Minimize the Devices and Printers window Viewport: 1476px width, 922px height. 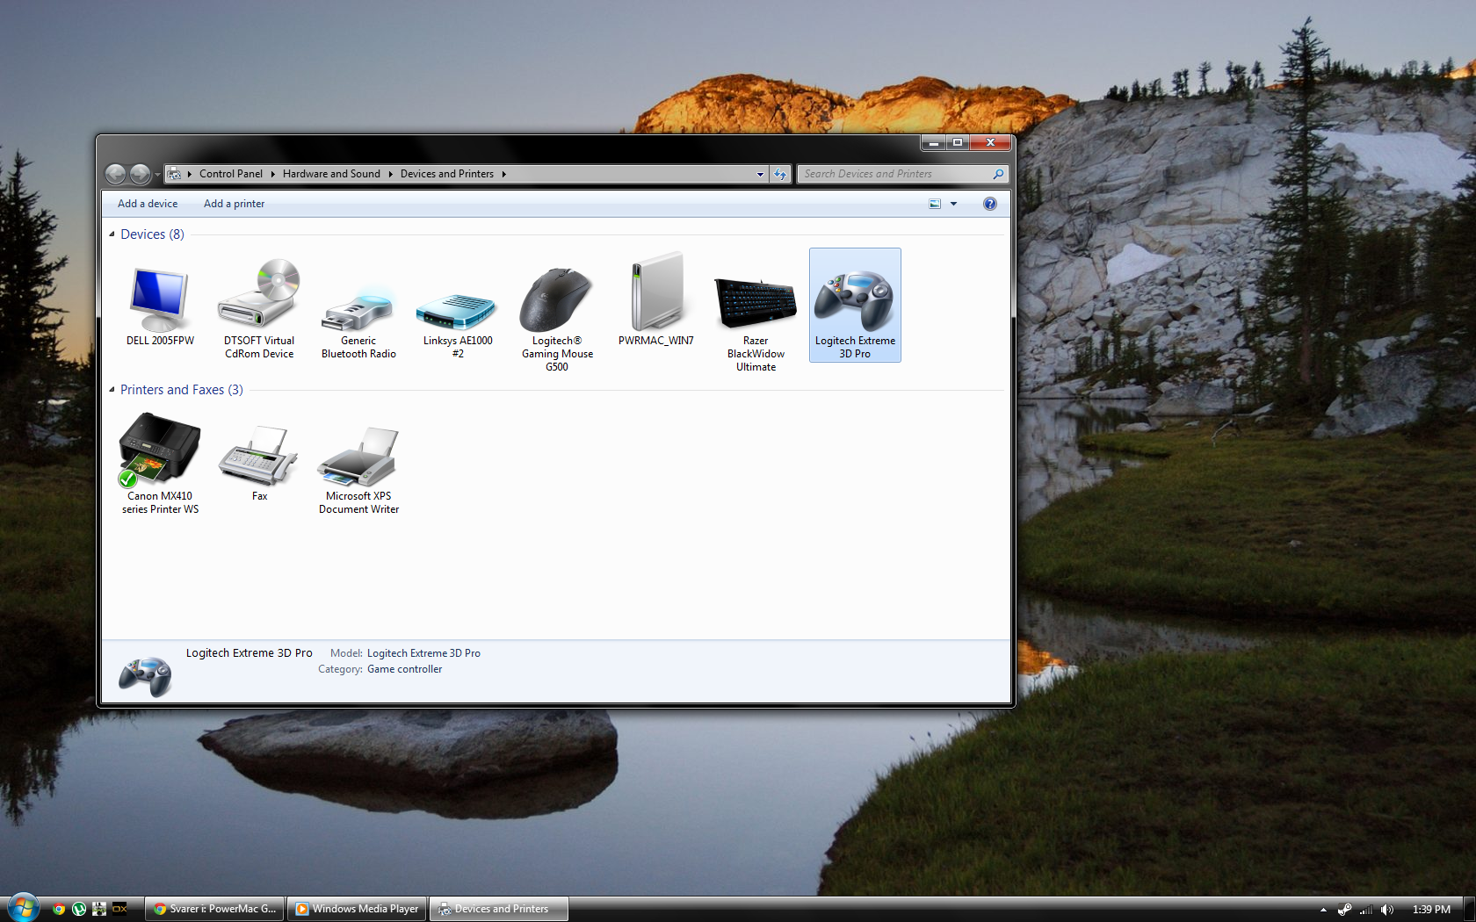click(933, 142)
